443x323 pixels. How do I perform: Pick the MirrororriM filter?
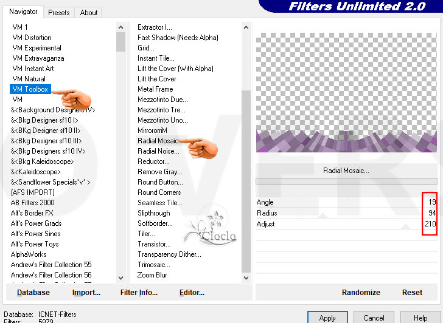pos(152,131)
